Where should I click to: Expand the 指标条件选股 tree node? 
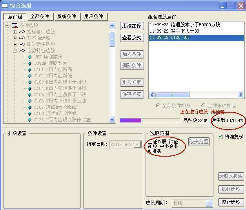(x=15, y=32)
